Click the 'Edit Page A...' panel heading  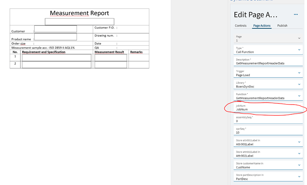[x=255, y=15]
